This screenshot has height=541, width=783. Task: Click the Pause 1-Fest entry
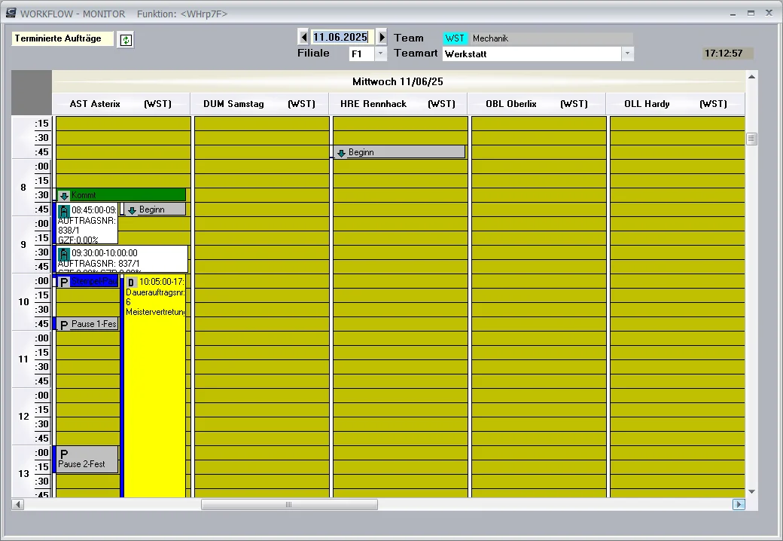click(x=87, y=324)
